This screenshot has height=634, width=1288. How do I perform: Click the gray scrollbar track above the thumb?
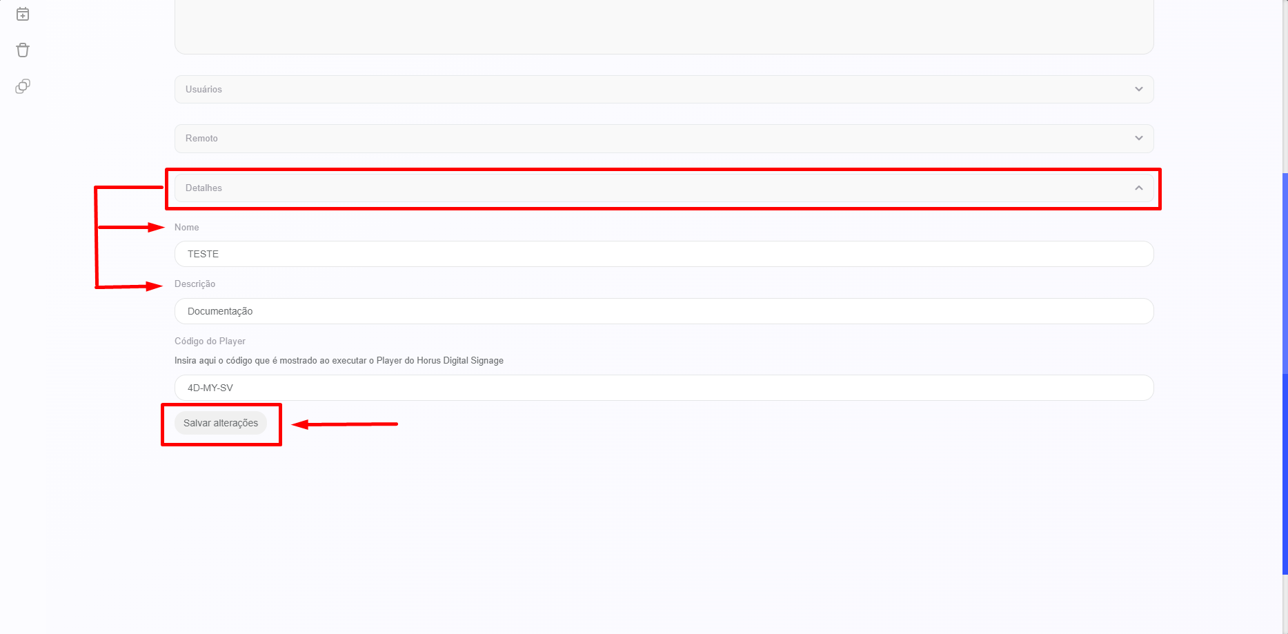pyautogui.click(x=1285, y=83)
